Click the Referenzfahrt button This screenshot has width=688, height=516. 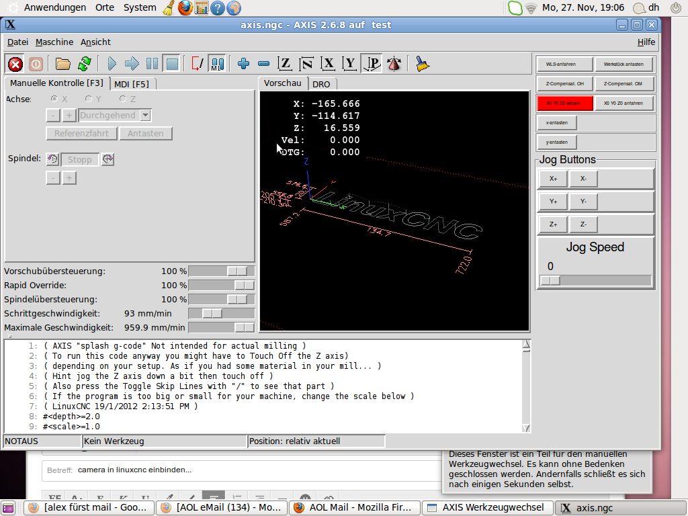(x=81, y=134)
